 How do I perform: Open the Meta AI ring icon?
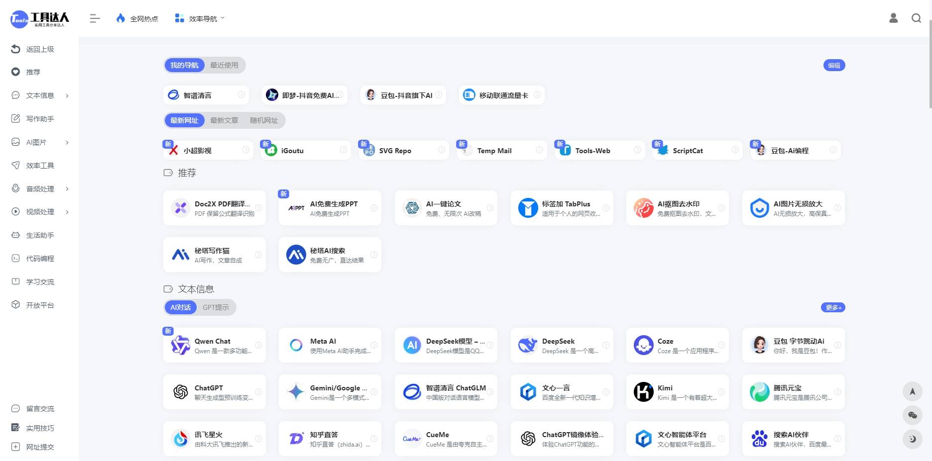tap(296, 345)
